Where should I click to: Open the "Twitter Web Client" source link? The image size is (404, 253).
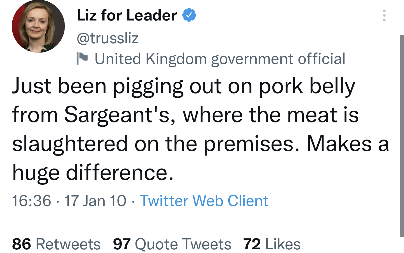point(204,201)
